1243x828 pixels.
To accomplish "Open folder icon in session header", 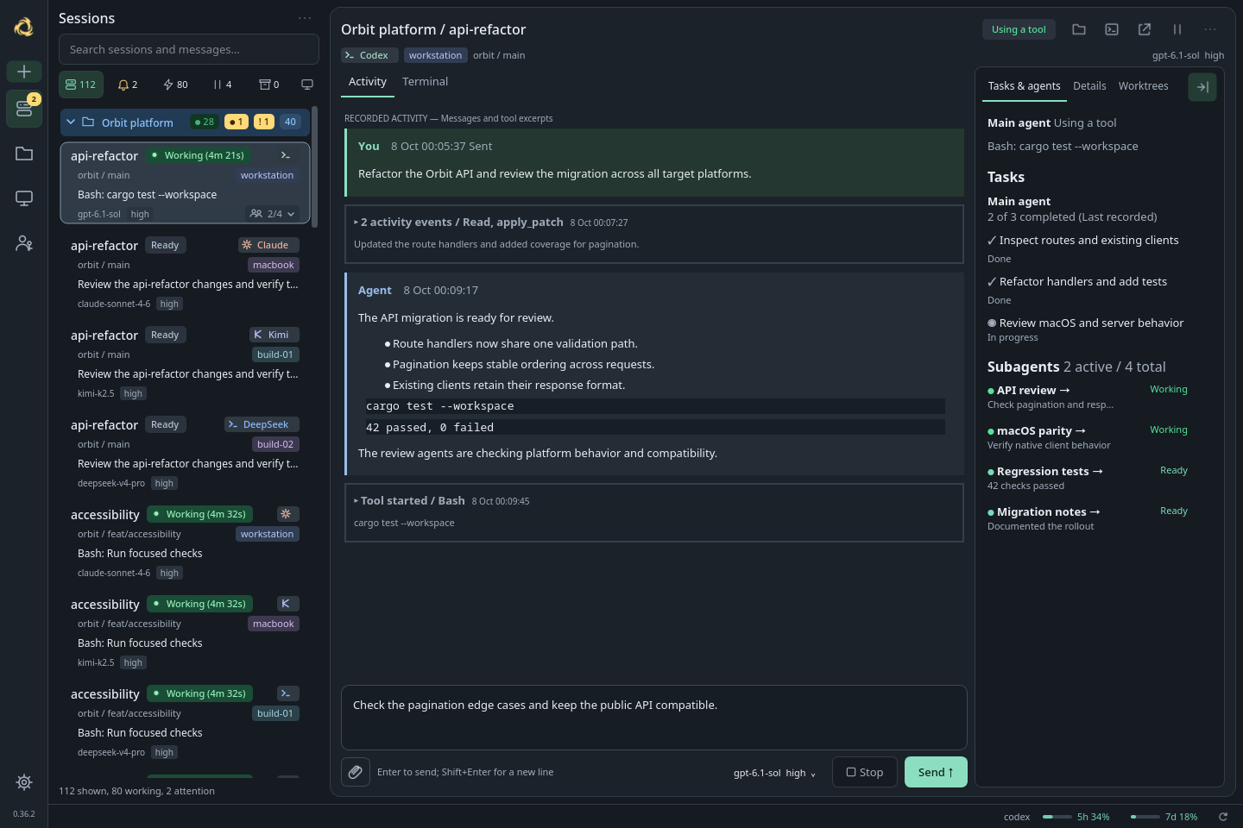I will click(x=1079, y=29).
